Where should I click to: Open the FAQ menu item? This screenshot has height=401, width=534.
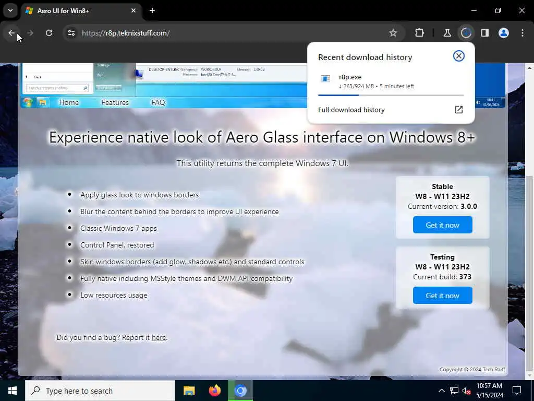[159, 102]
